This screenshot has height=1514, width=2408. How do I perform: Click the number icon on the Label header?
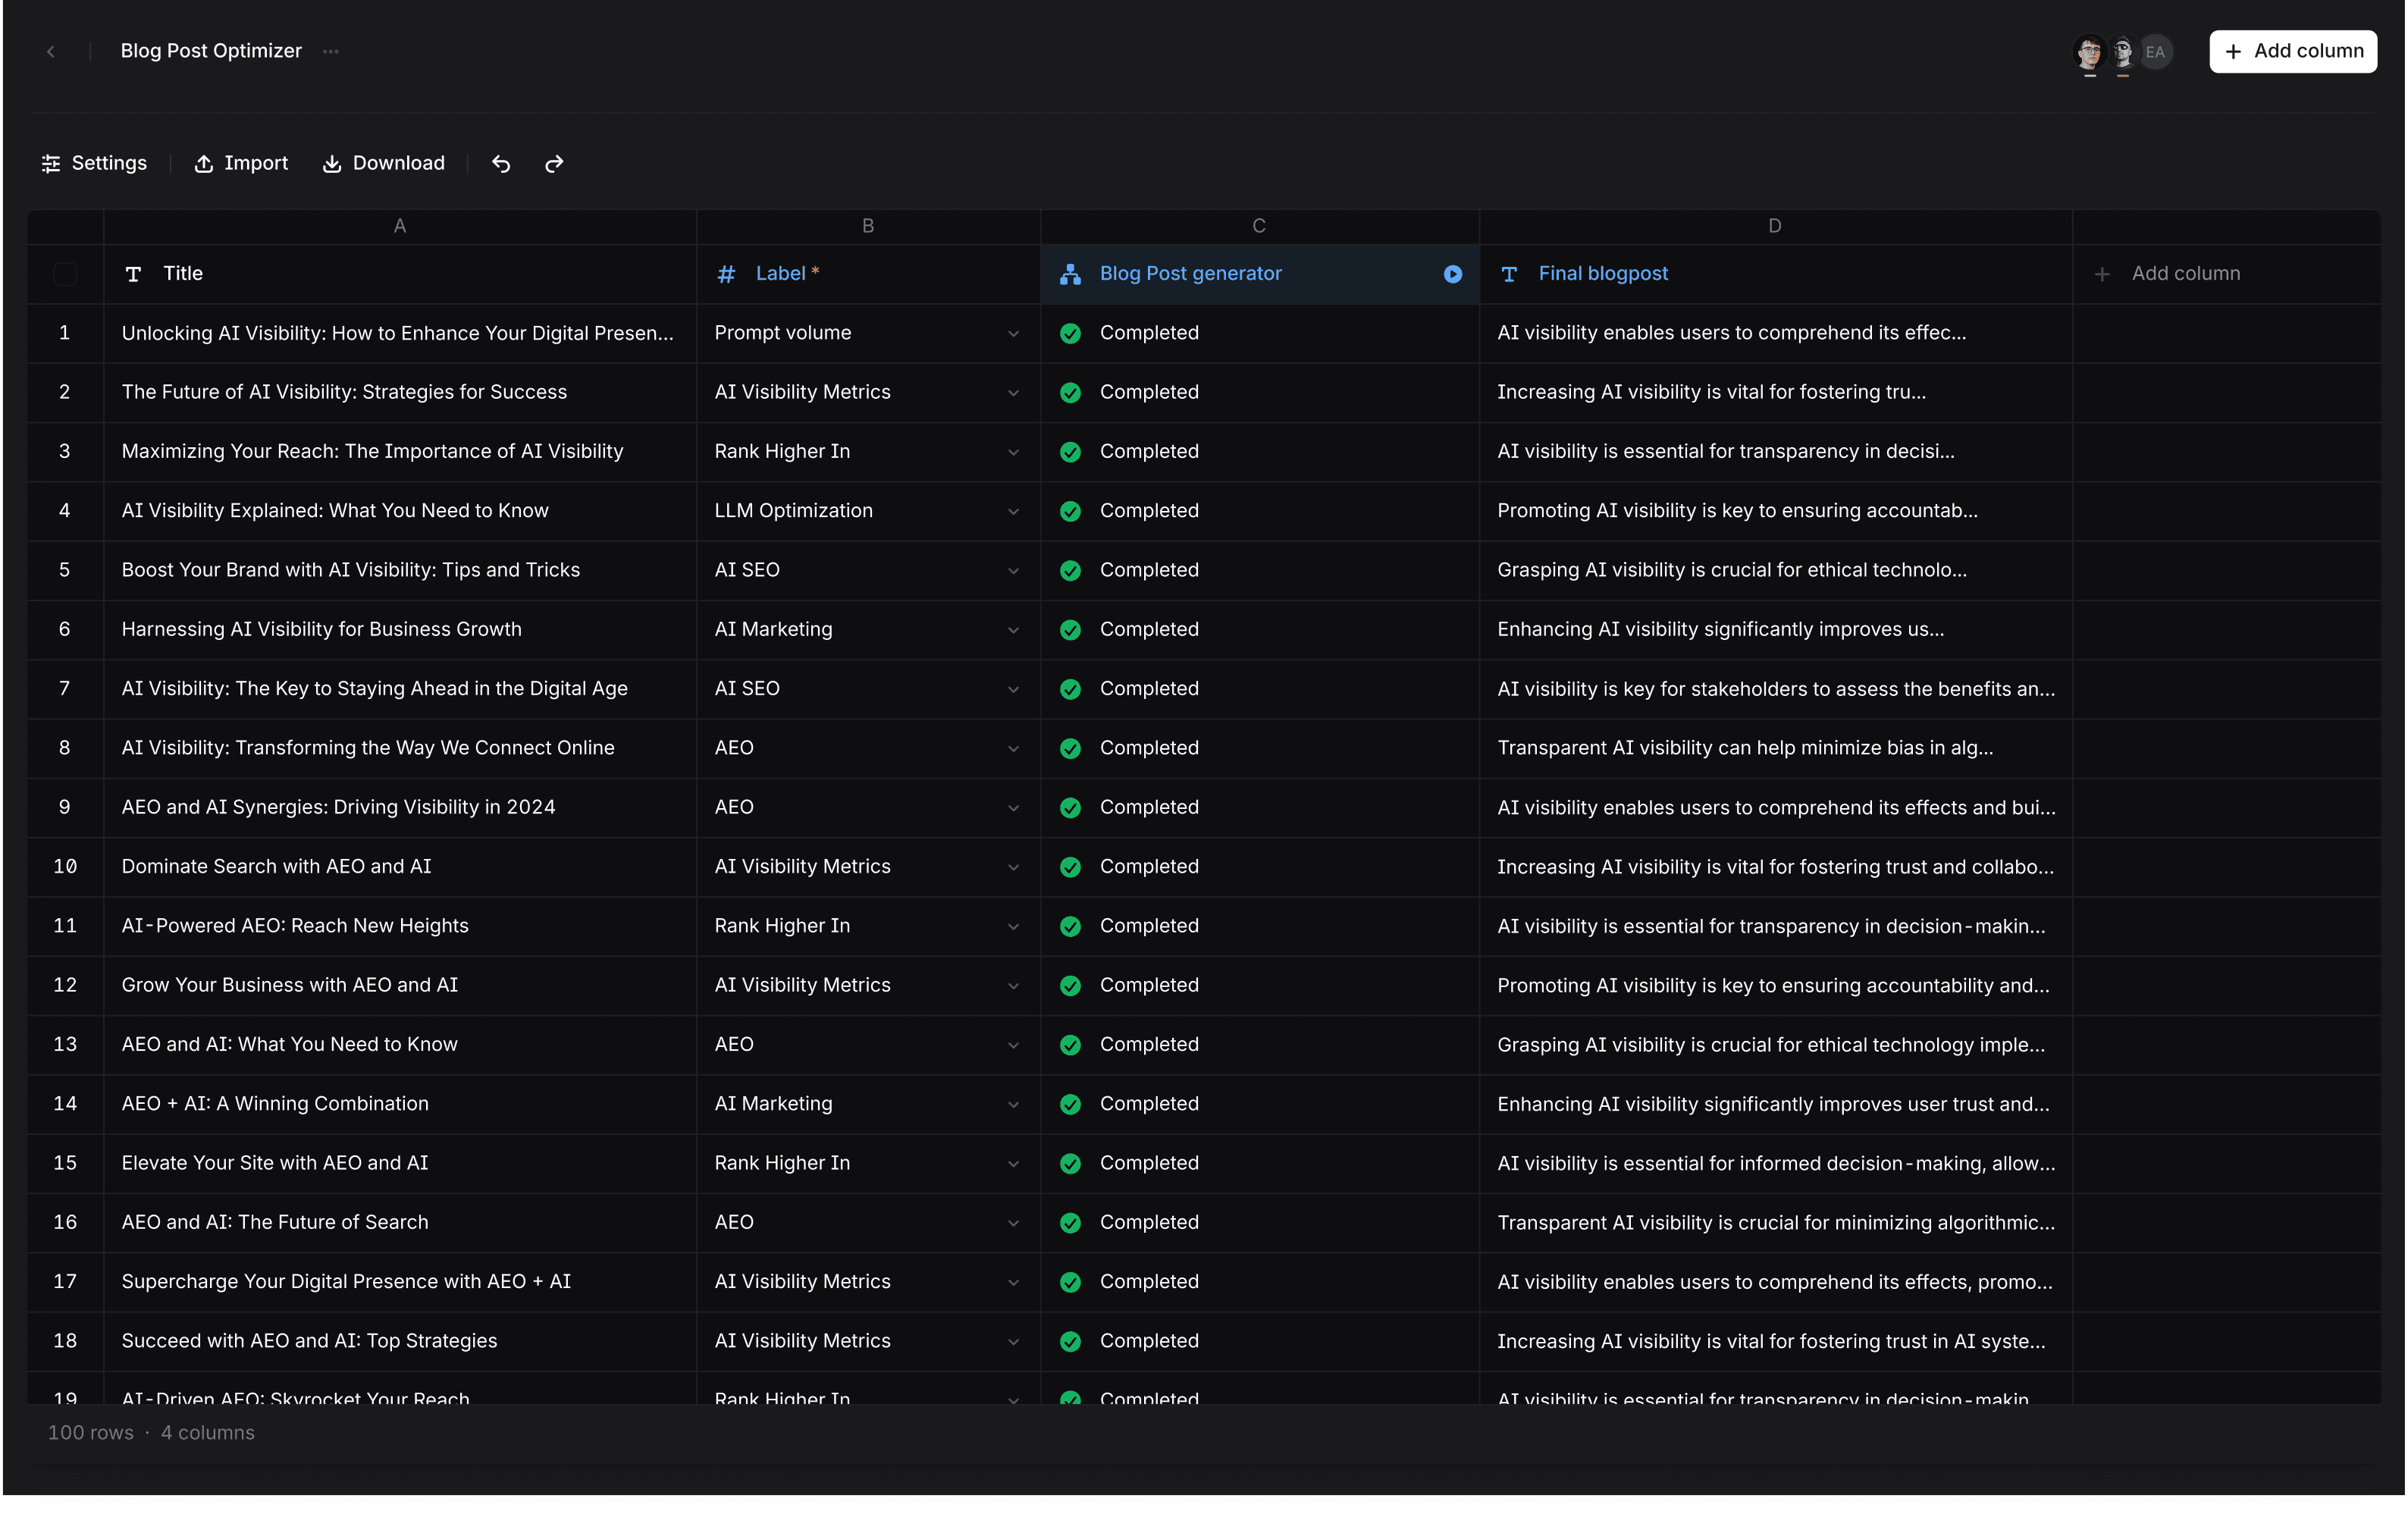[726, 273]
